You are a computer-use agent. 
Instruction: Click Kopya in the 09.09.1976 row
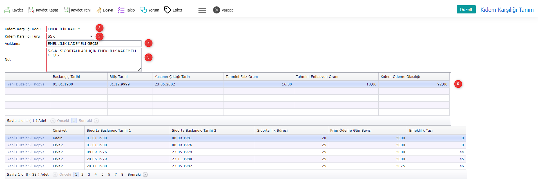(39, 152)
